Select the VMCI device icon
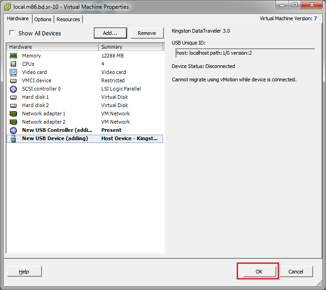Image resolution: width=326 pixels, height=290 pixels. pyautogui.click(x=13, y=80)
